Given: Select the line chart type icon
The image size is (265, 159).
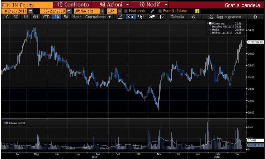Looking at the screenshot, I should coord(120,17).
